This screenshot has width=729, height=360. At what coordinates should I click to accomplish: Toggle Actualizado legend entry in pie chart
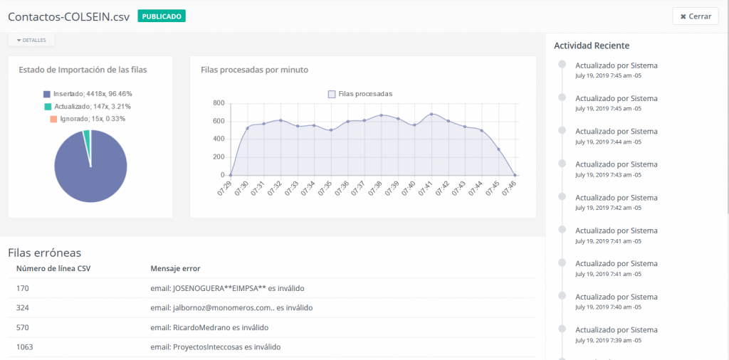86,106
